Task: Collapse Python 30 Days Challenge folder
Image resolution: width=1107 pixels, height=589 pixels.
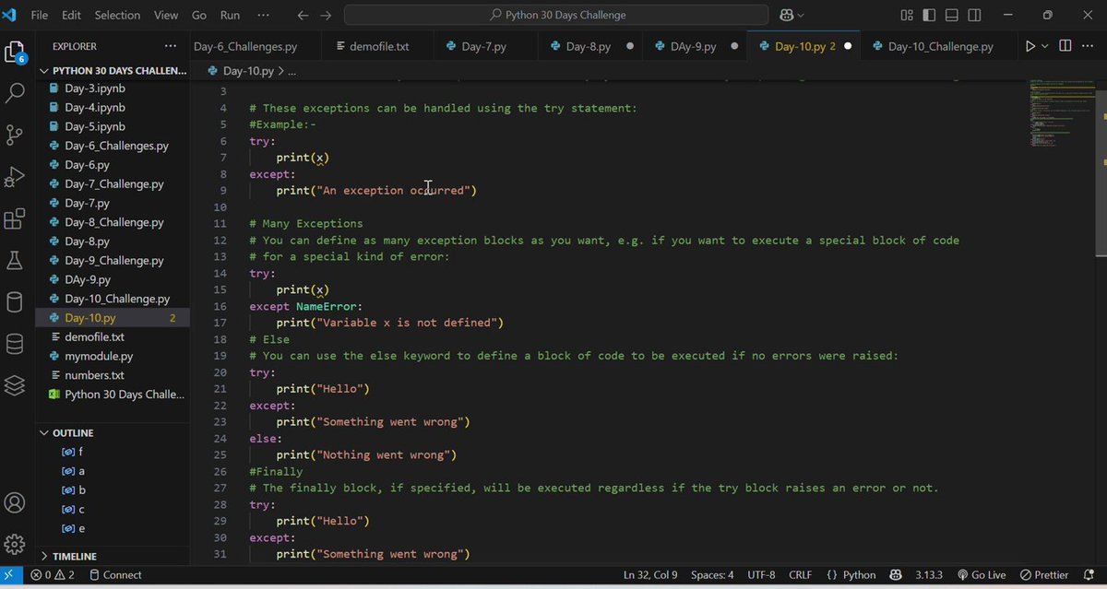Action: pos(113,70)
